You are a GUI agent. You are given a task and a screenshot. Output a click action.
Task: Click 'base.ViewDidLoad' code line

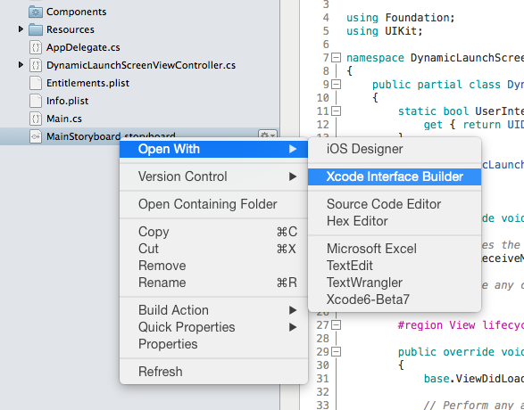pyautogui.click(x=474, y=379)
